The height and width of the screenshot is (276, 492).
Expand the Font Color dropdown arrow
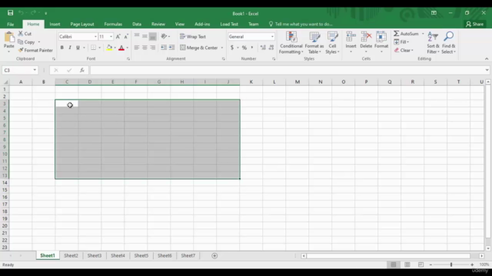[127, 48]
